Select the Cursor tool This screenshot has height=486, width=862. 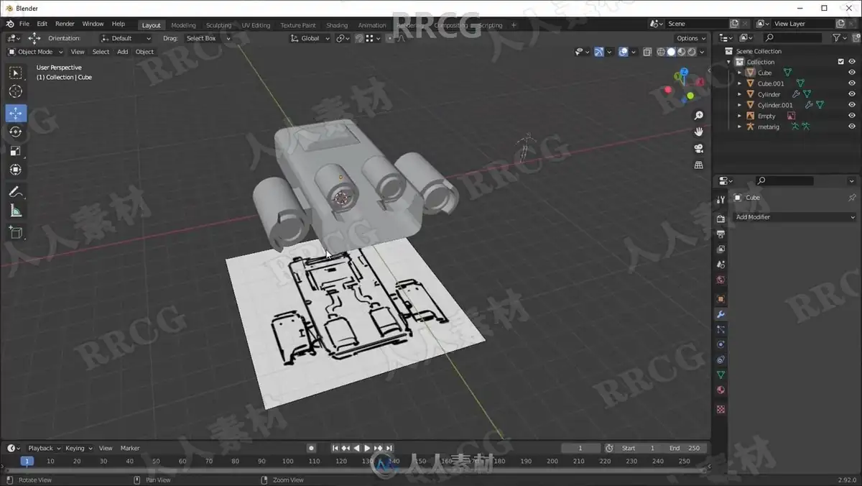pos(16,91)
